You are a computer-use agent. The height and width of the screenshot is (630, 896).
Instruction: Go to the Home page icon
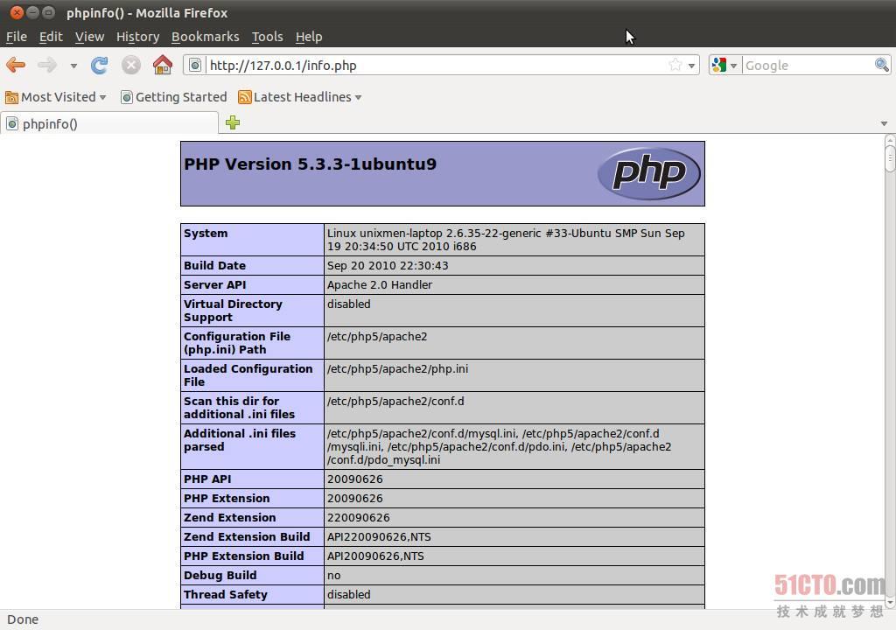tap(163, 65)
